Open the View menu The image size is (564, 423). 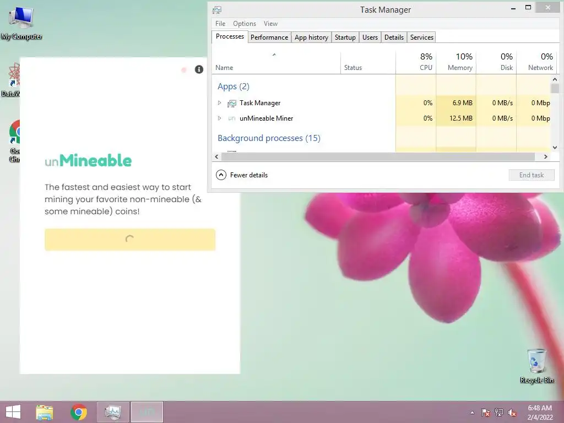click(x=270, y=24)
